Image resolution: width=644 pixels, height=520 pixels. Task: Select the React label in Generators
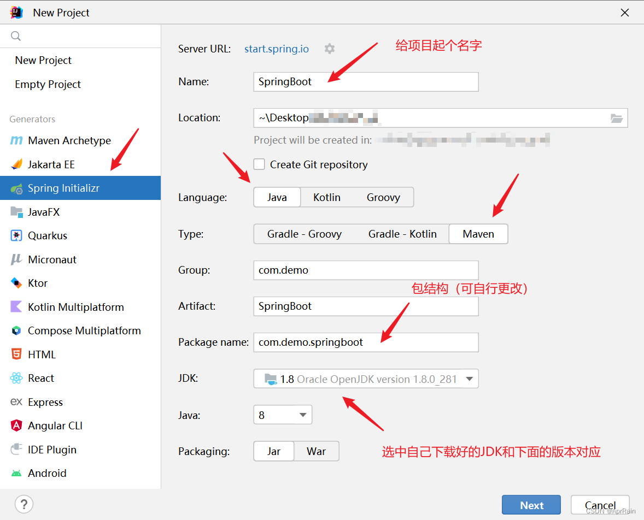click(41, 379)
